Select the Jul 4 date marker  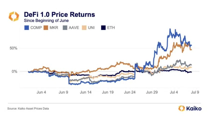coord(174,92)
